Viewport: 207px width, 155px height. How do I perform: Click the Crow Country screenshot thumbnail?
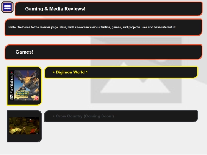(25, 126)
